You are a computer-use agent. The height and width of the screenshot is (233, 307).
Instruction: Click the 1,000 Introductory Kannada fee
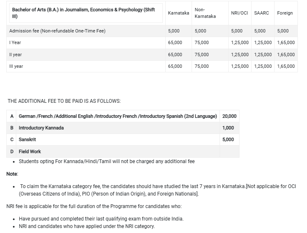(228, 128)
